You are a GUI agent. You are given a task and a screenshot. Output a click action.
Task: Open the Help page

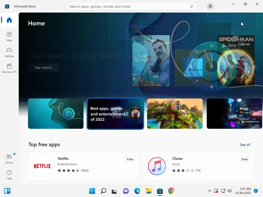point(9,175)
